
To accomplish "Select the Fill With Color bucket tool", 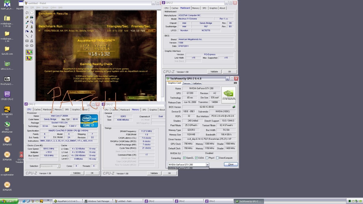I will (31, 17).
